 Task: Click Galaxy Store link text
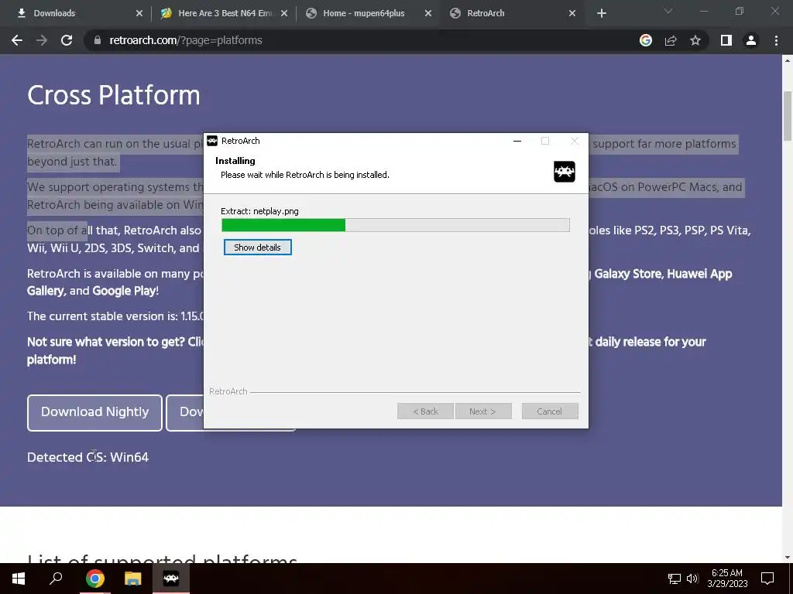(627, 274)
